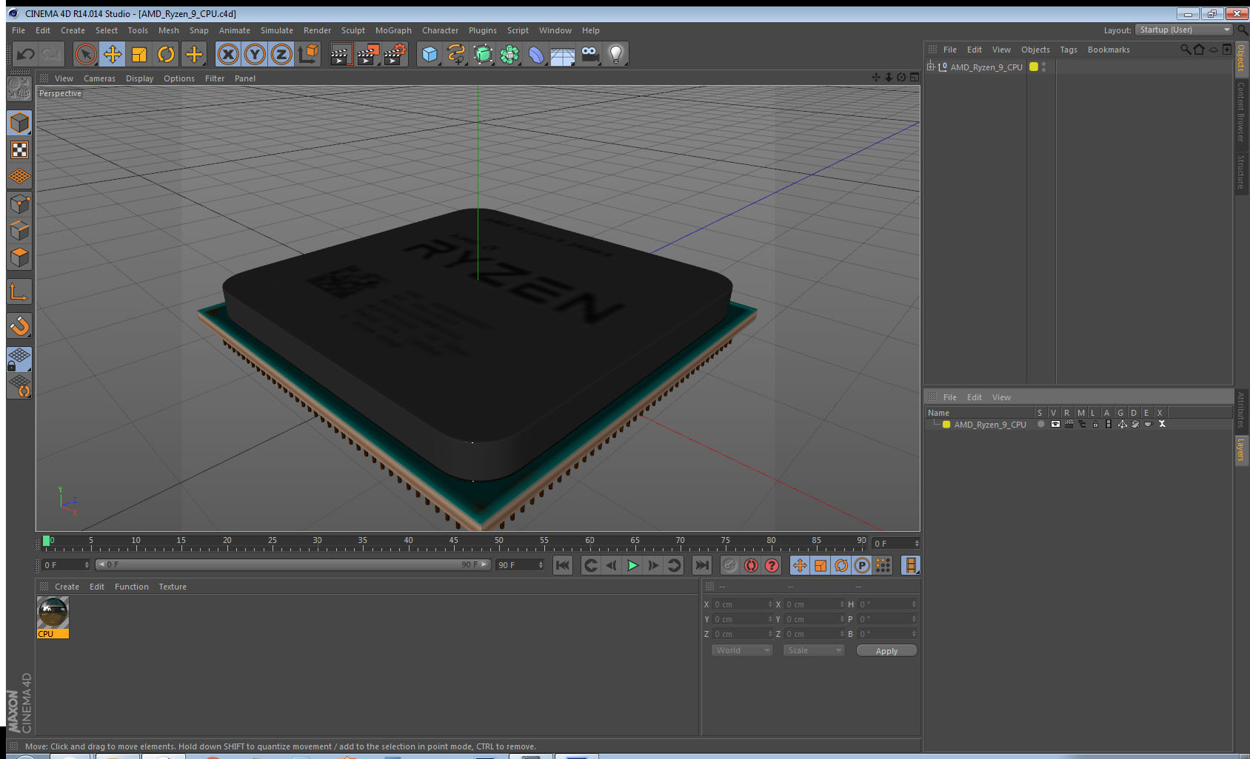
Task: Switch to Edges mode in sidebar
Action: [19, 231]
